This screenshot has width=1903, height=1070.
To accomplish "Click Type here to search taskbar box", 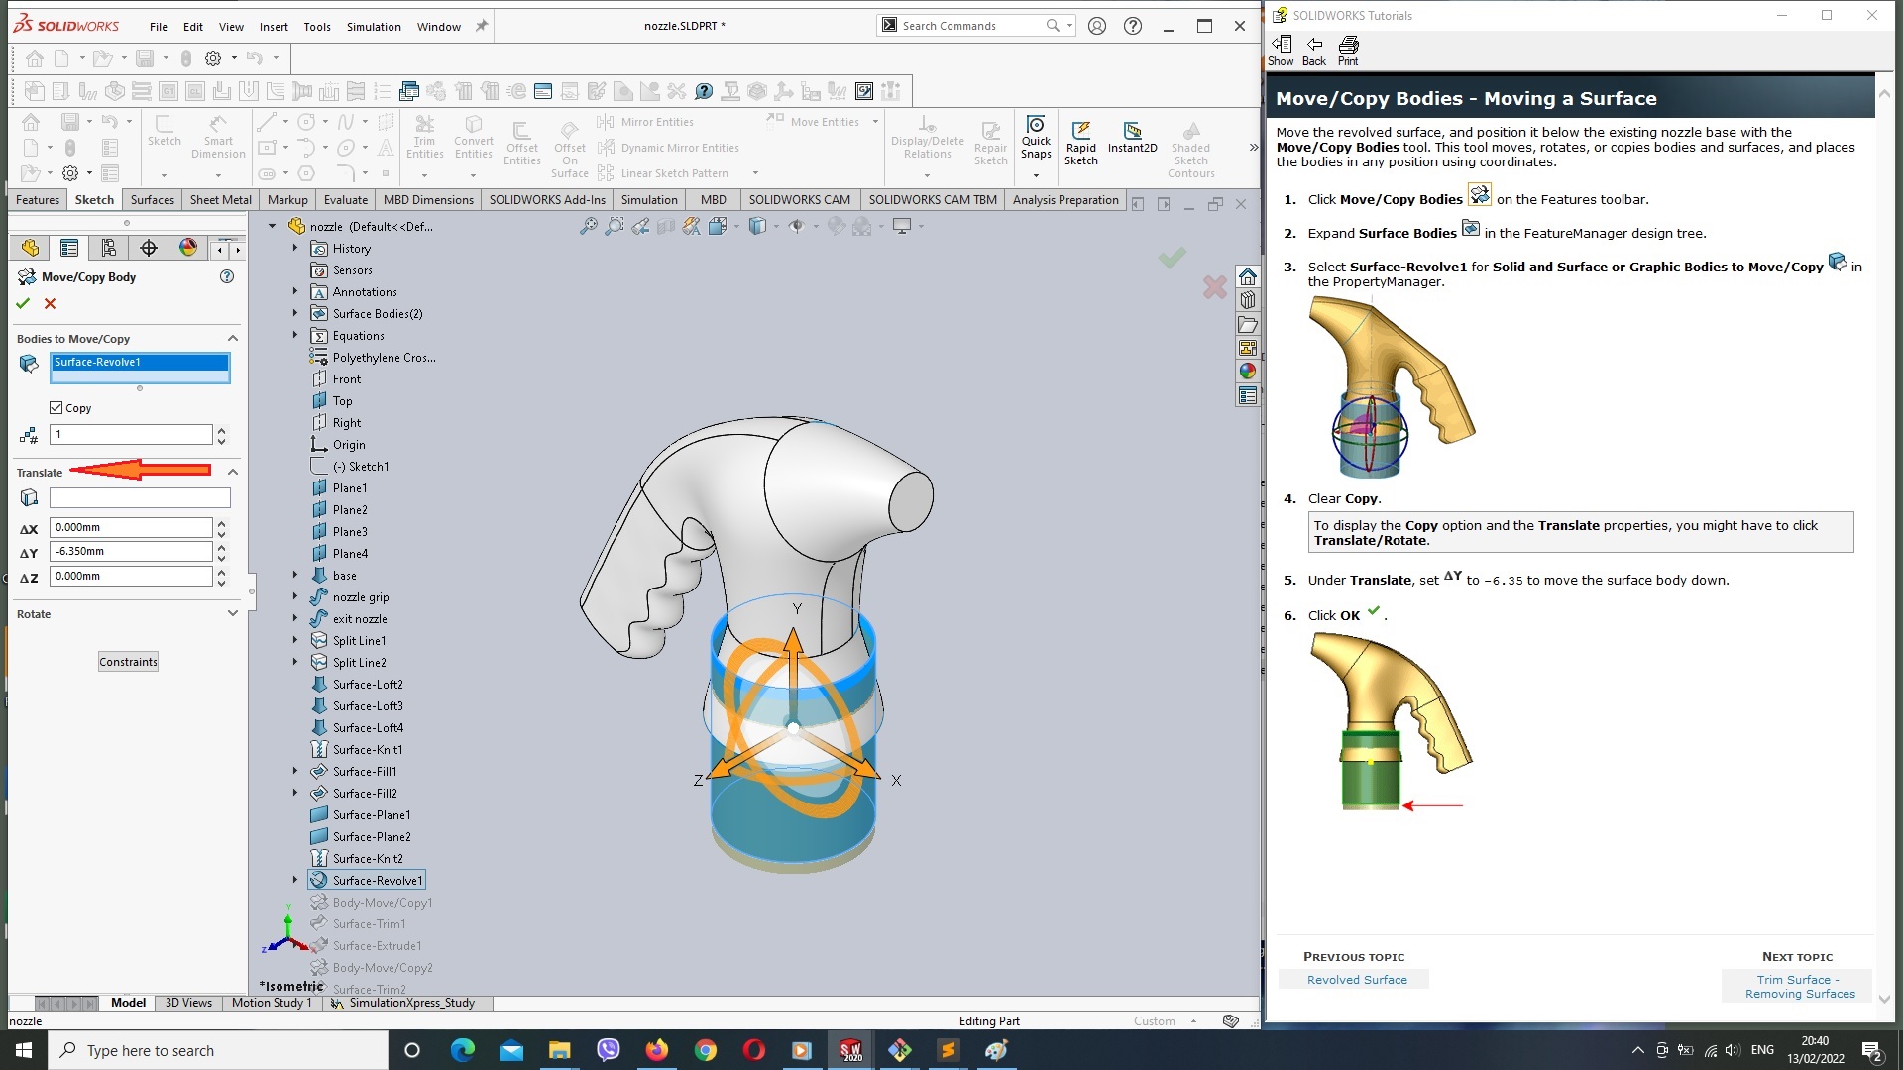I will point(218,1050).
